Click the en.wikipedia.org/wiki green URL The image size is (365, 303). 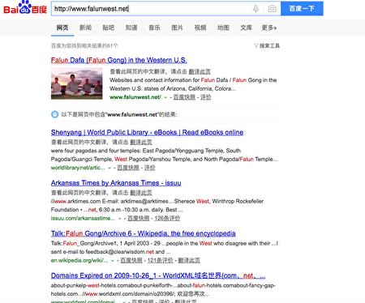79,260
